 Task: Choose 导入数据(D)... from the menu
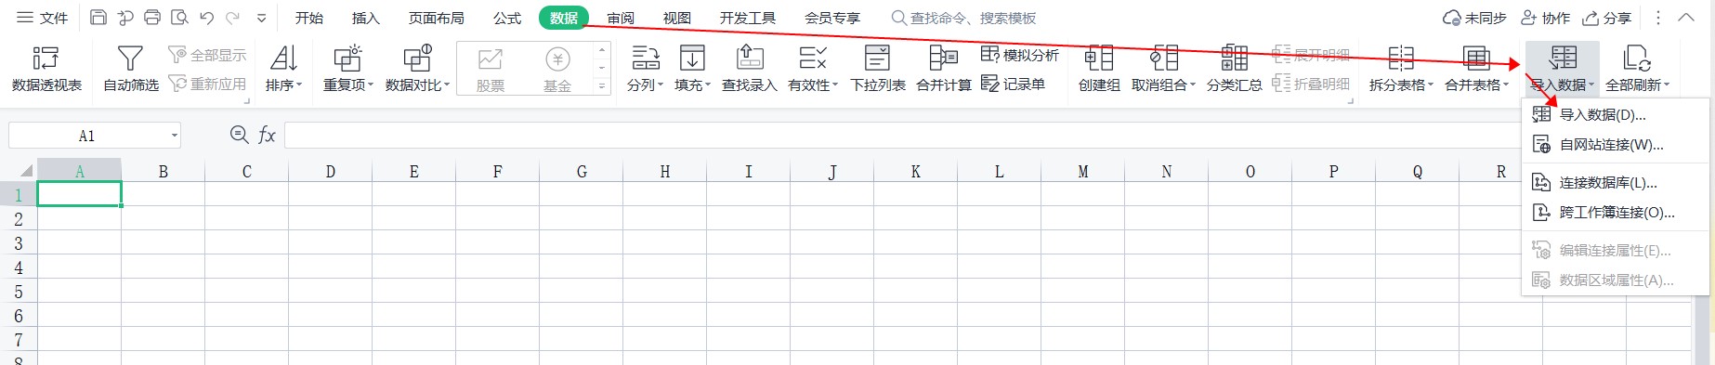(x=1615, y=115)
